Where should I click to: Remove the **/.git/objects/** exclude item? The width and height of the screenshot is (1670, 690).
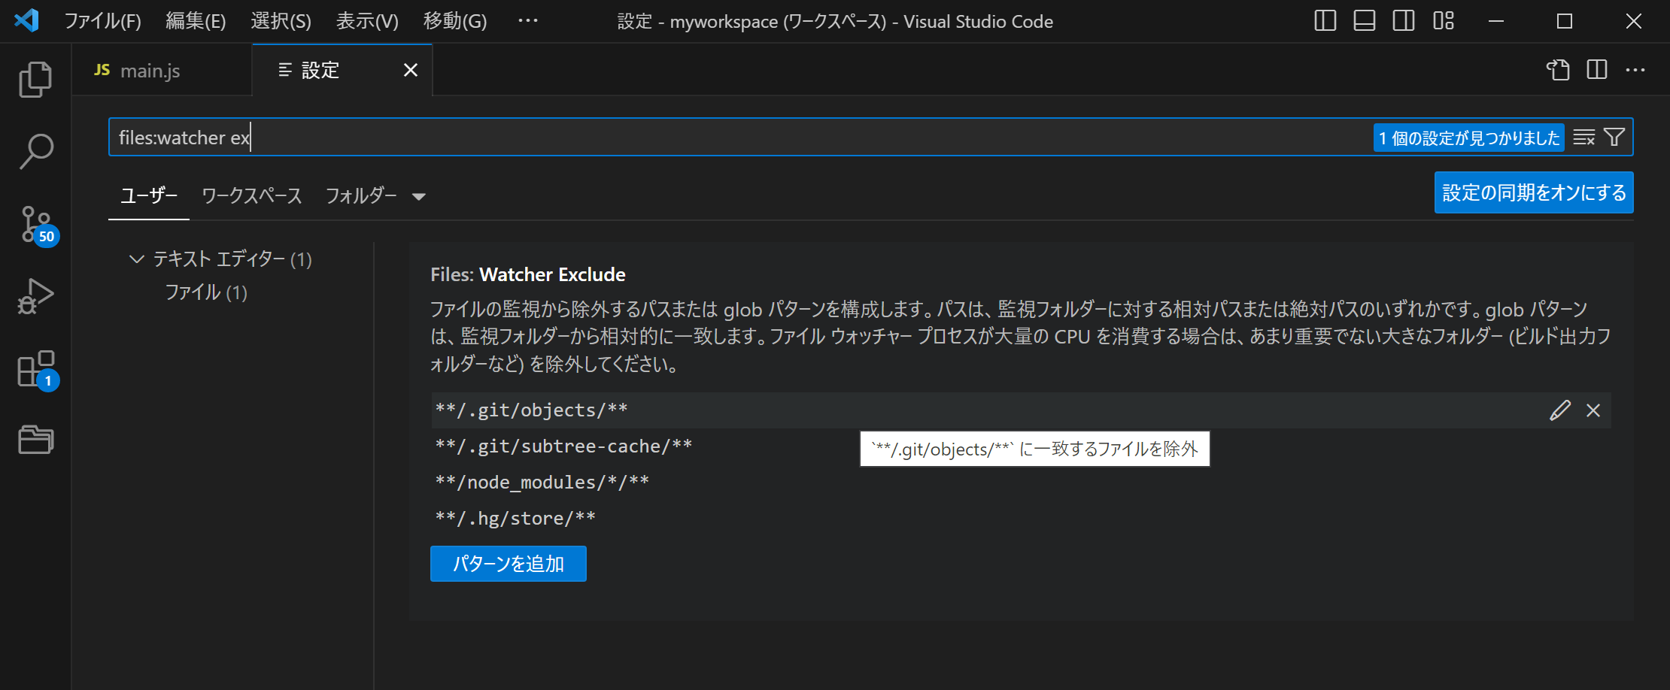tap(1593, 410)
